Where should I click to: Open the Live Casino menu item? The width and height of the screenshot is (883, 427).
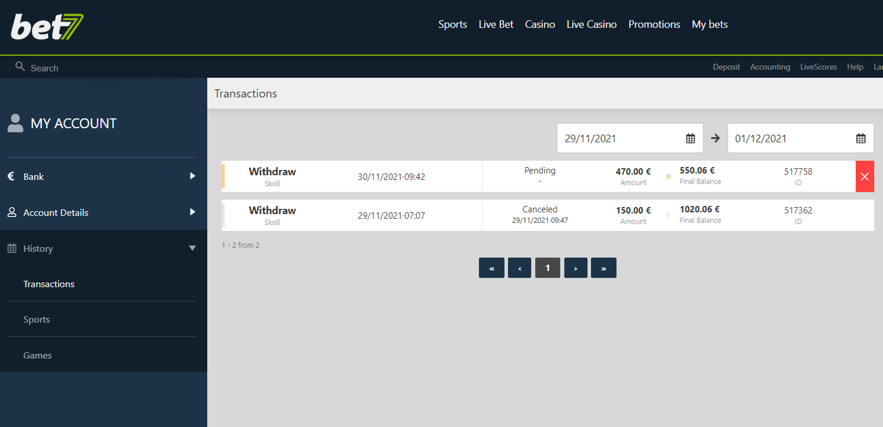[591, 25]
